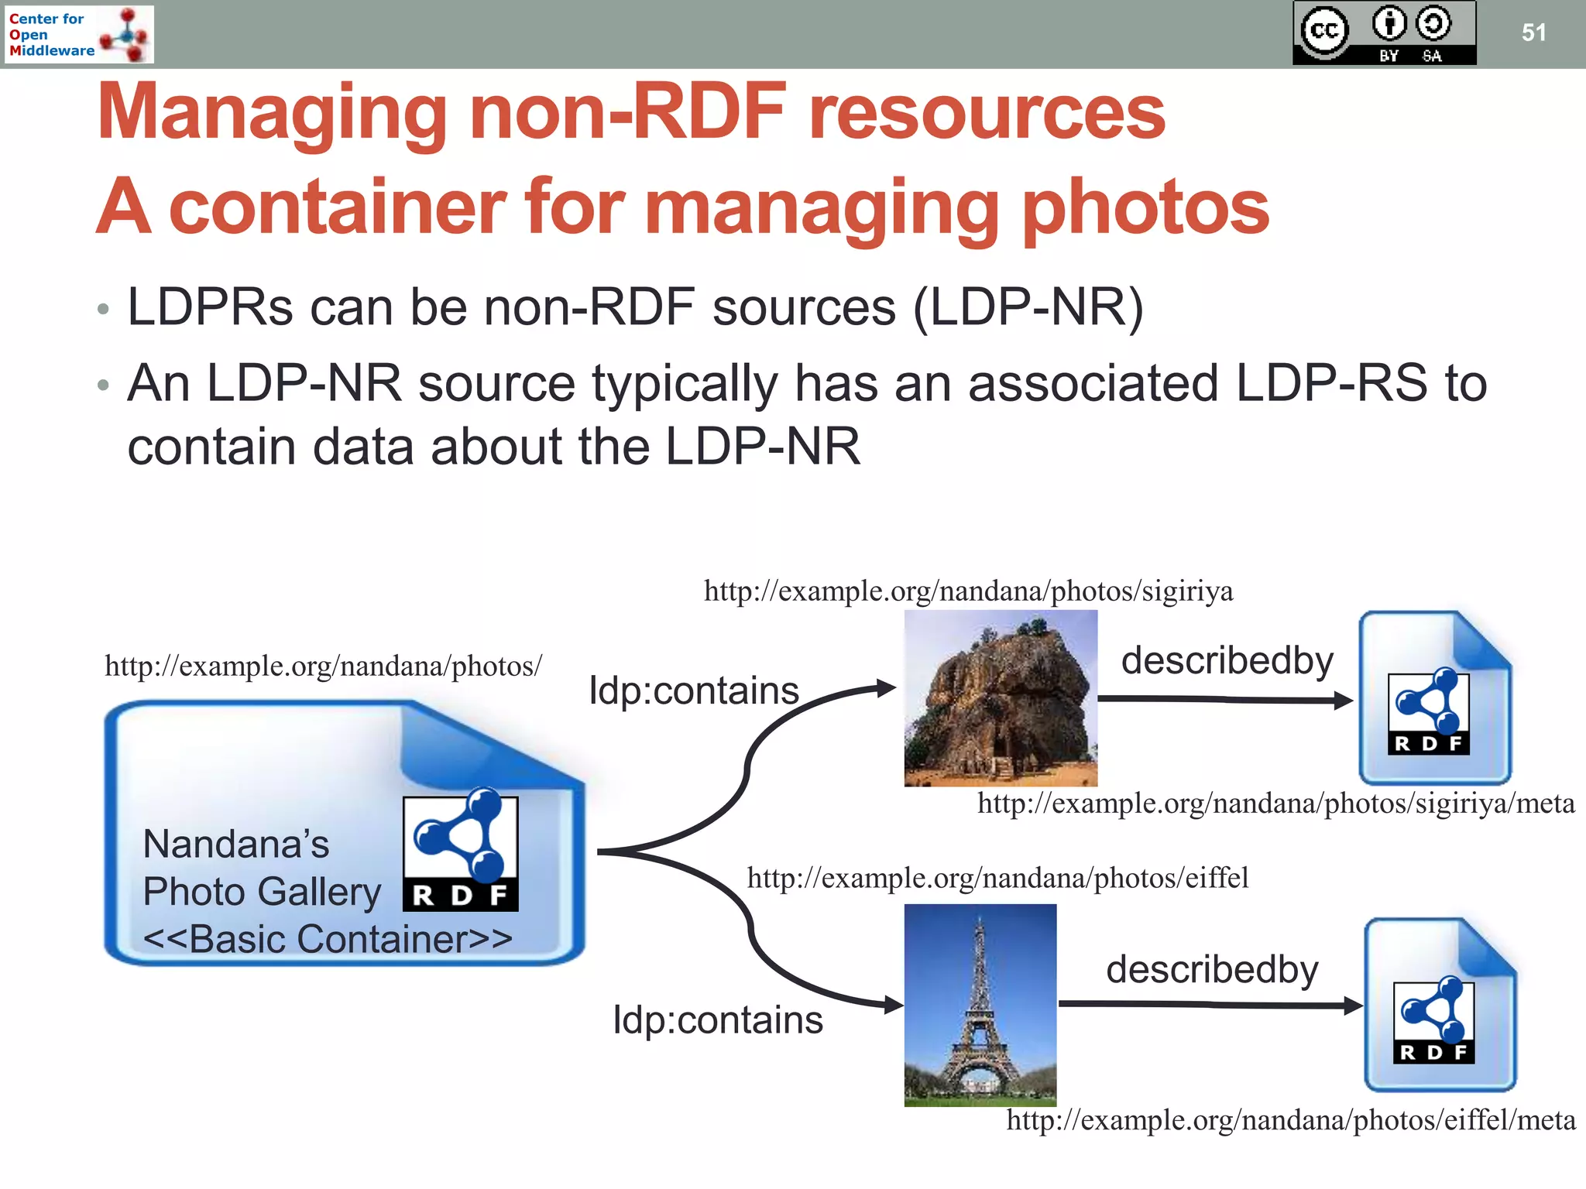Open the http://example.org/nandana/photos/ URL
The width and height of the screenshot is (1586, 1189).
point(323,666)
